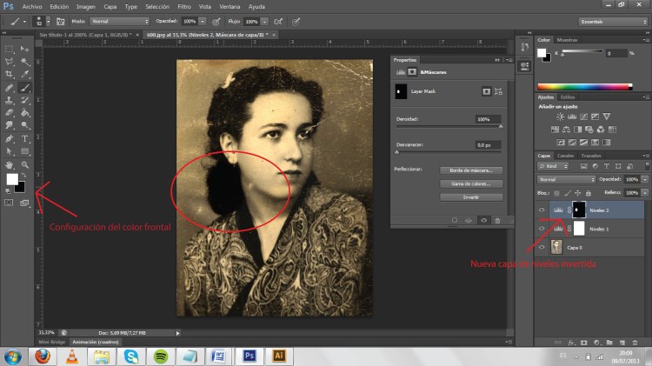Click the Invertir button
Viewport: 652px width, 366px height.
(x=472, y=197)
